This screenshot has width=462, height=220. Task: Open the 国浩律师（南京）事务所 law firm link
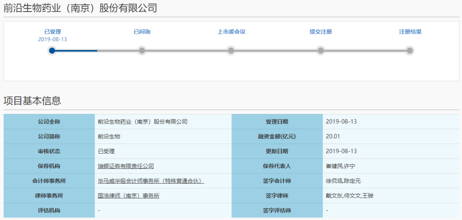(x=128, y=196)
